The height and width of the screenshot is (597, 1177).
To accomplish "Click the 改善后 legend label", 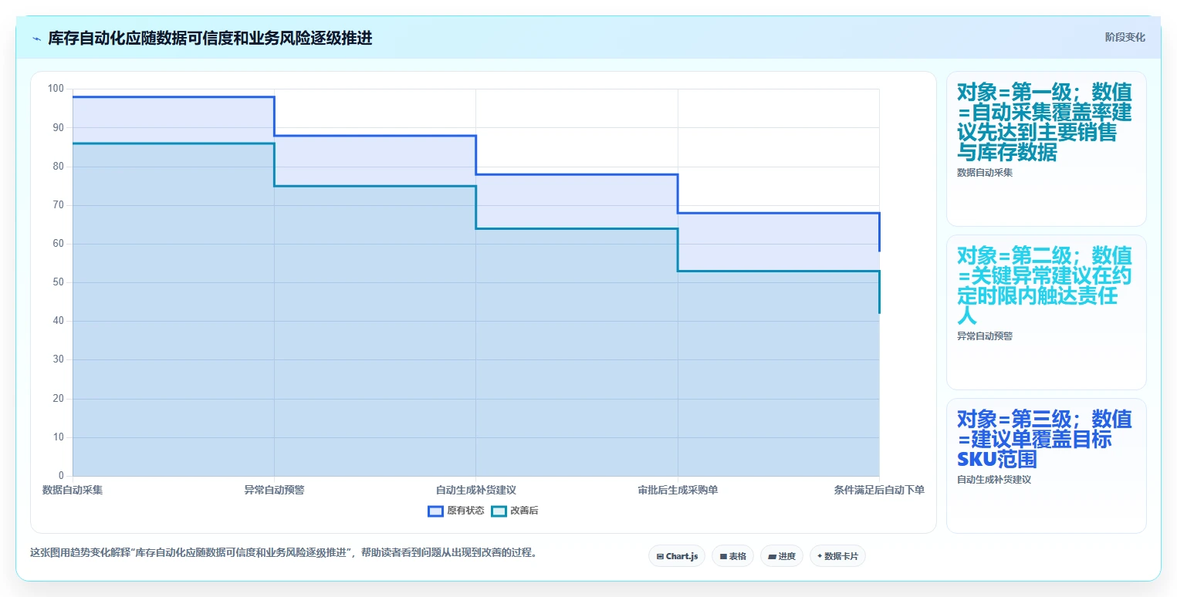I will 524,511.
